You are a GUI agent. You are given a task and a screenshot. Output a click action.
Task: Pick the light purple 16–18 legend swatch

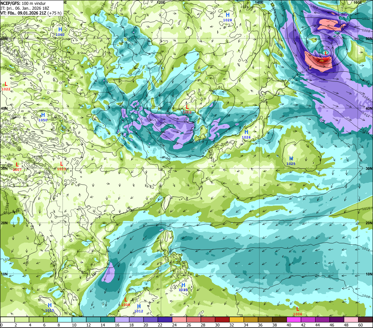click(x=122, y=319)
